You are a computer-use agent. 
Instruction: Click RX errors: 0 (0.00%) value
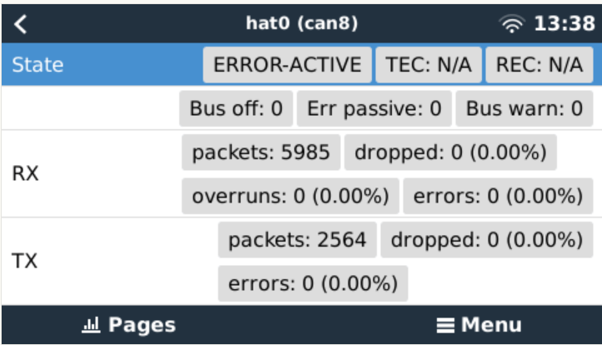pos(498,197)
